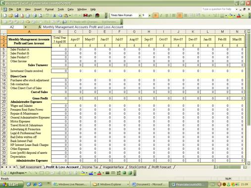The image size is (251, 188).
Task: Toggle Underline formatting button
Action: 167,15
